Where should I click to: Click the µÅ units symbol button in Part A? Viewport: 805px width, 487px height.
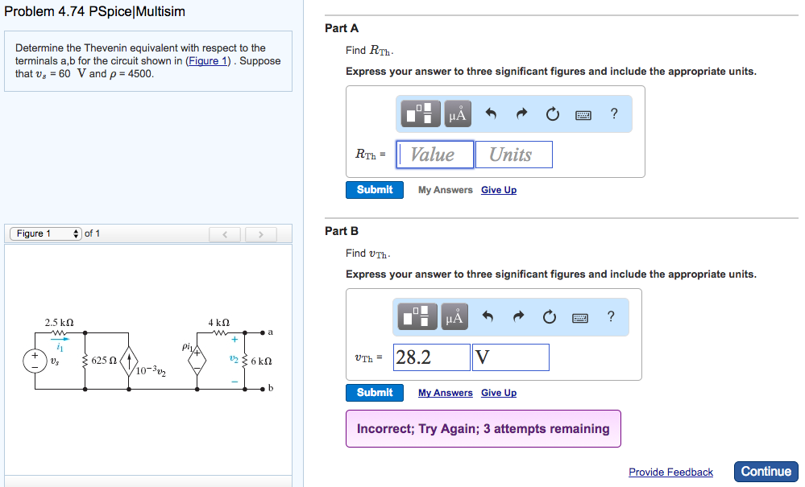(x=458, y=113)
